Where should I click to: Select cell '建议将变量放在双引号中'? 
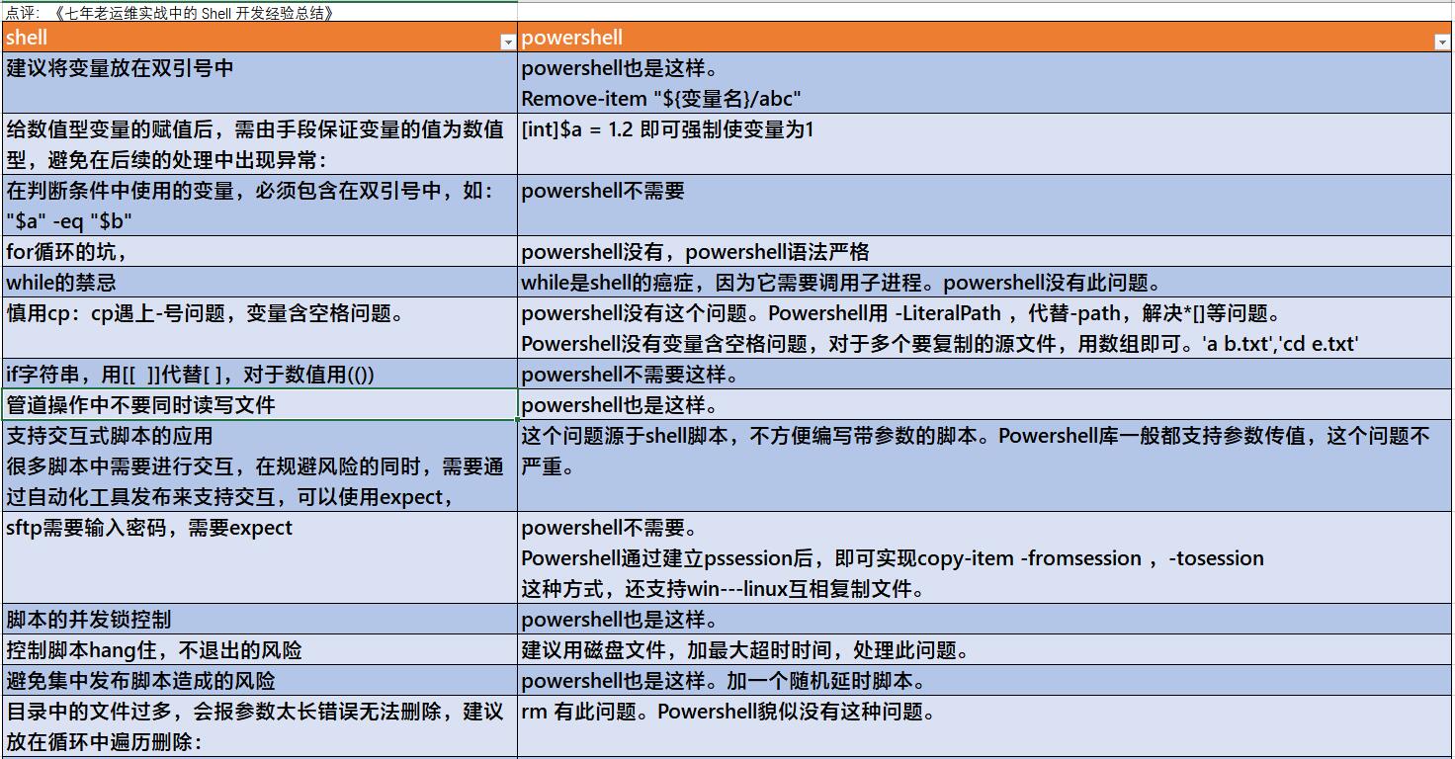coord(260,83)
